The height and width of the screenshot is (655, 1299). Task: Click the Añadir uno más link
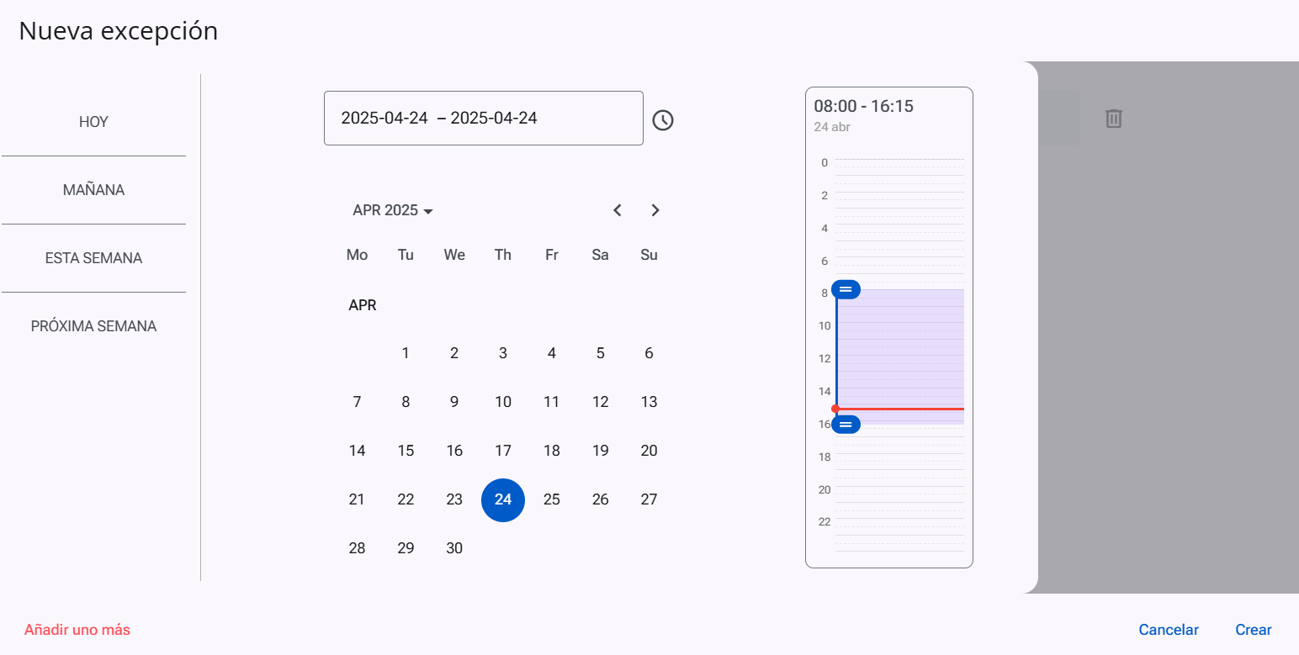(77, 630)
